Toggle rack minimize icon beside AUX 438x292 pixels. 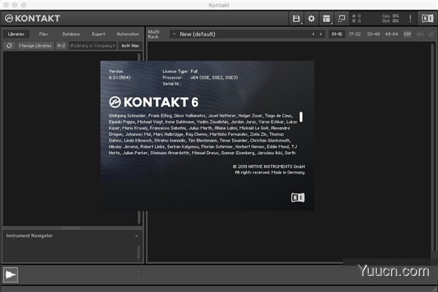[431, 34]
